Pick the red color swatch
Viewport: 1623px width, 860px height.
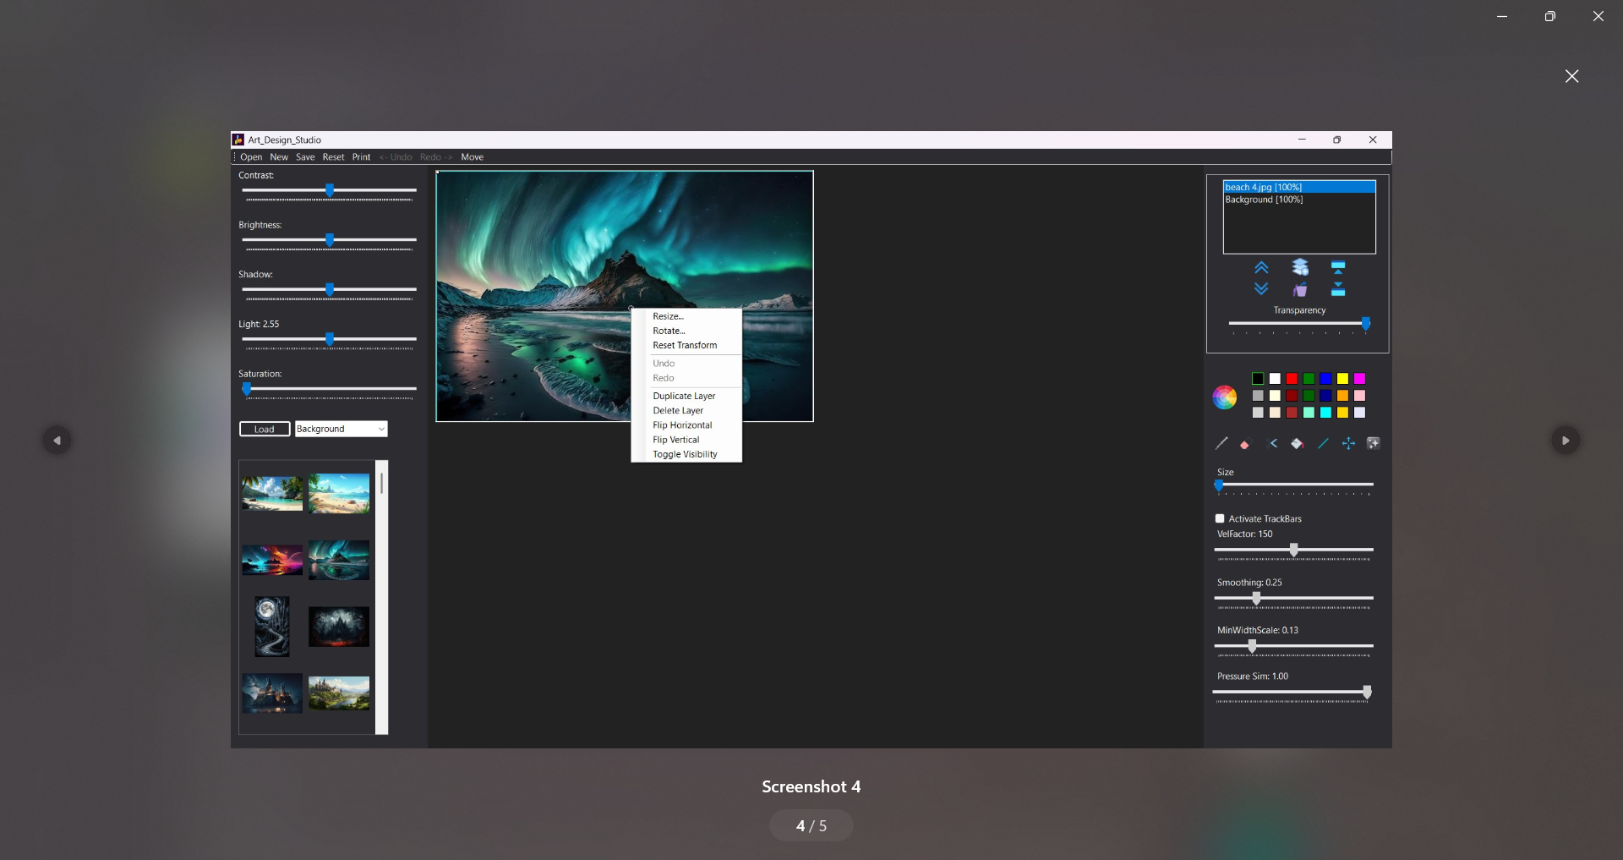(1292, 379)
